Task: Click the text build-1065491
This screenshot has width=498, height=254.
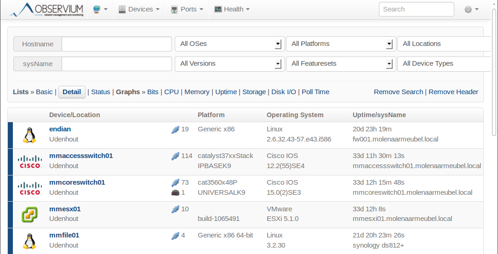Action: pyautogui.click(x=218, y=219)
